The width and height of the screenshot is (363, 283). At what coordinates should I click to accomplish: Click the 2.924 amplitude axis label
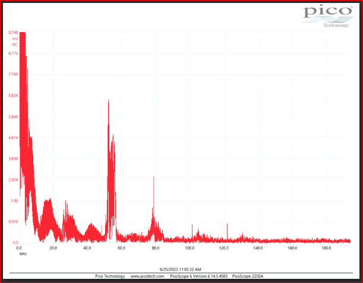pyautogui.click(x=13, y=180)
